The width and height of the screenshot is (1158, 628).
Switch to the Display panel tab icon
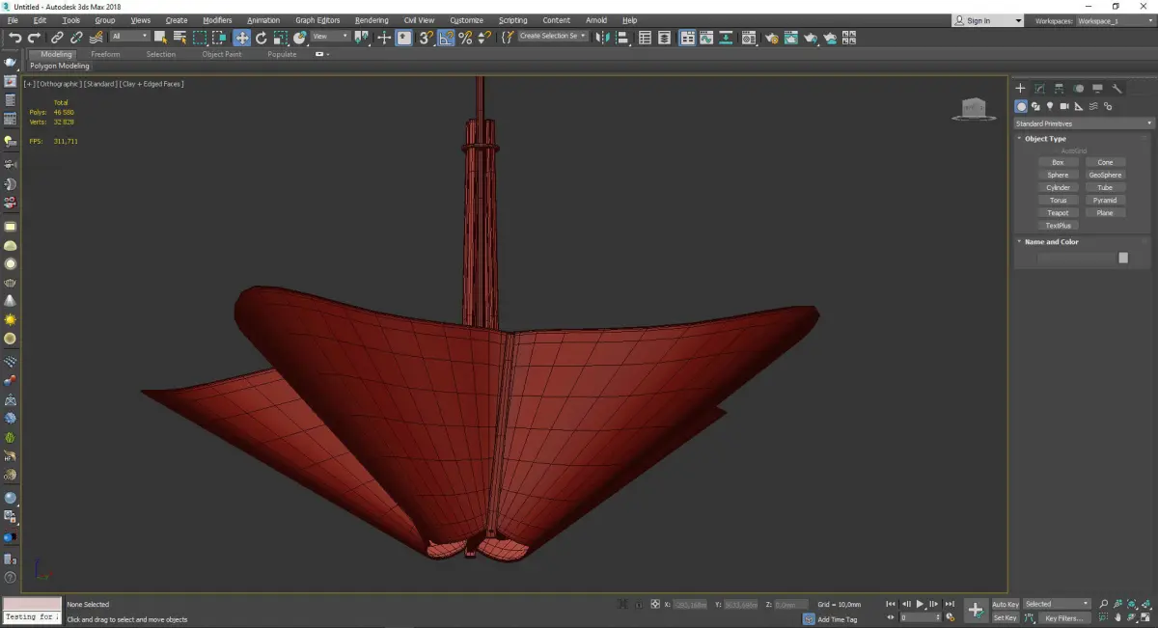point(1098,89)
